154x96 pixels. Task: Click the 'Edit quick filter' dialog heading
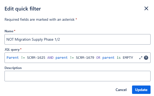23,9
